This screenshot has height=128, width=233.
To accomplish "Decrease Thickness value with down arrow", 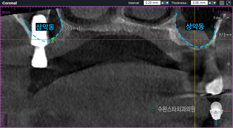I will [x=214, y=3].
